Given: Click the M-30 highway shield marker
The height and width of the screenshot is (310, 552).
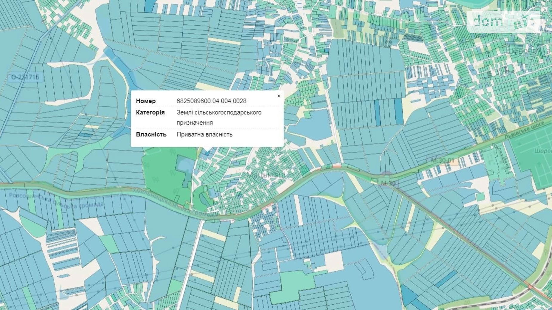Looking at the screenshot, I should coord(388,183).
